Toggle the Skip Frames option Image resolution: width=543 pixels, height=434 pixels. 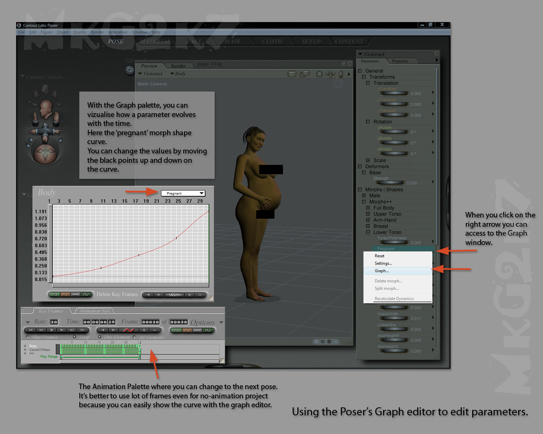tap(27, 337)
